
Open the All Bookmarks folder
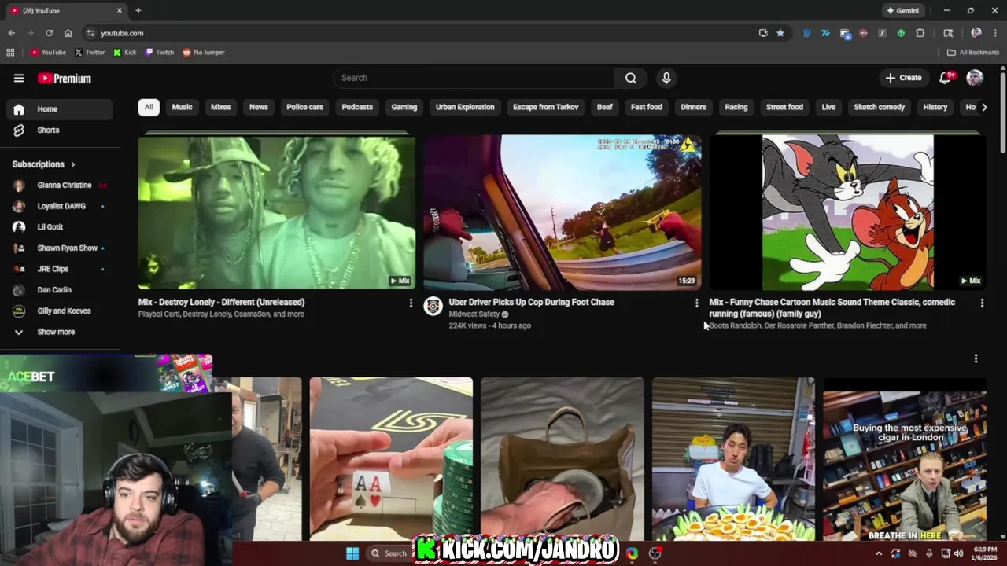click(973, 52)
